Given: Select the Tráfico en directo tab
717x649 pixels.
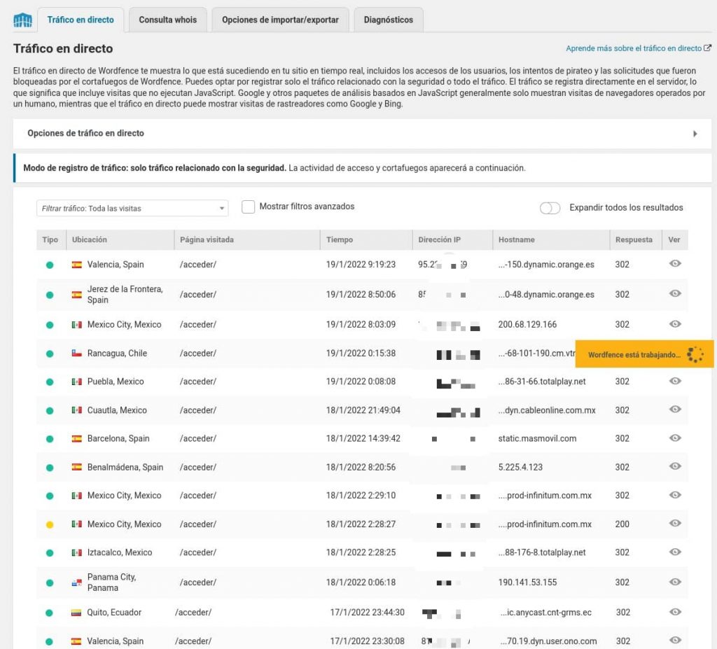Looking at the screenshot, I should point(81,20).
